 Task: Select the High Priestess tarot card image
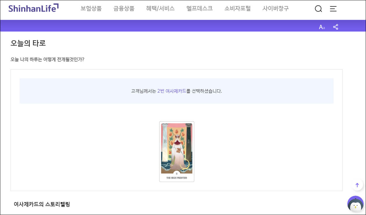click(177, 151)
